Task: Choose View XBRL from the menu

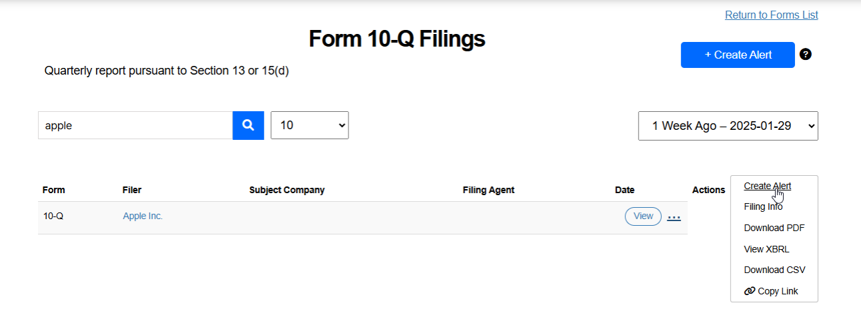Action: [766, 249]
